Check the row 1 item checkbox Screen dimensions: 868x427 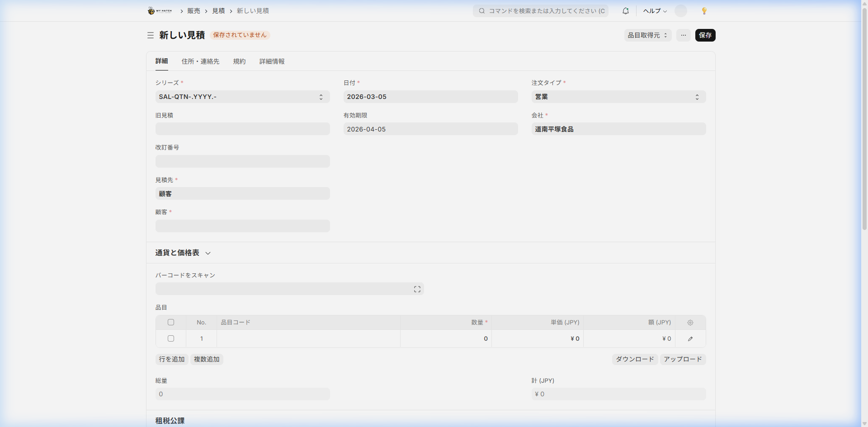click(x=171, y=339)
